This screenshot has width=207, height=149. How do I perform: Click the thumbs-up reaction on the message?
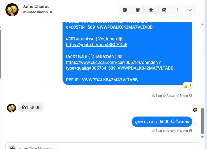[187, 86]
